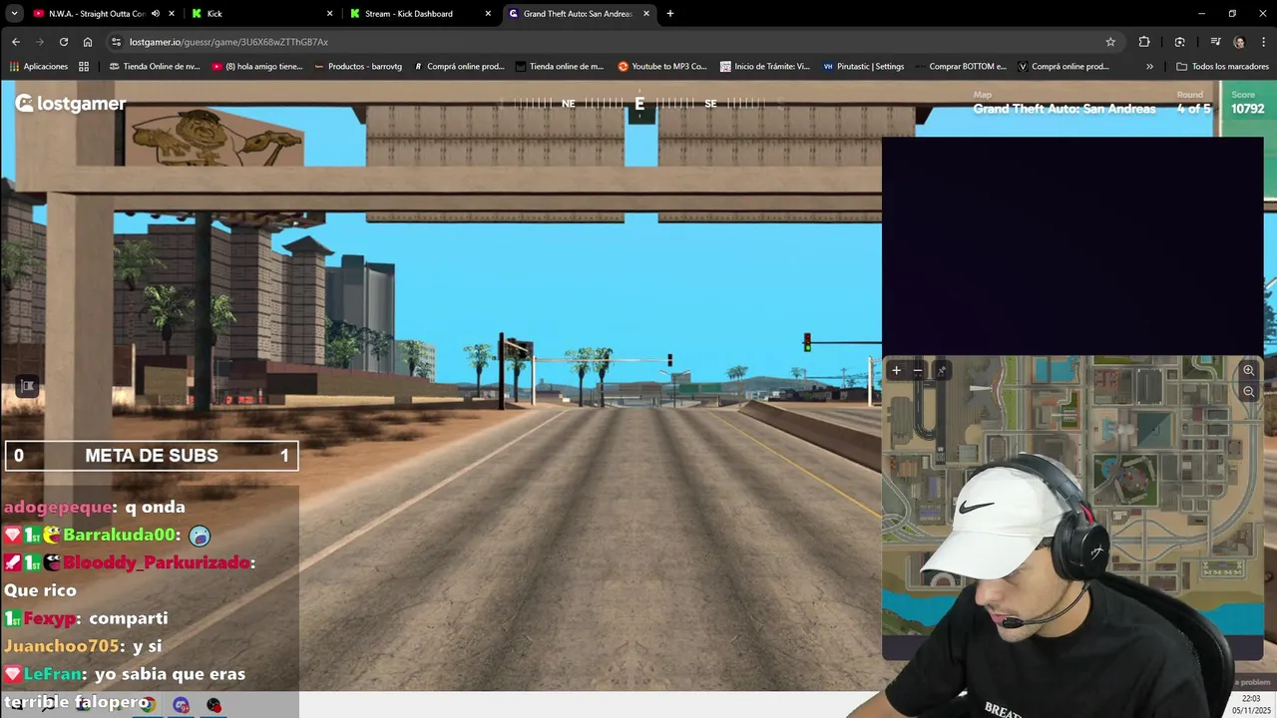Open Todos los marcadores folder
The height and width of the screenshot is (718, 1277).
tap(1222, 67)
